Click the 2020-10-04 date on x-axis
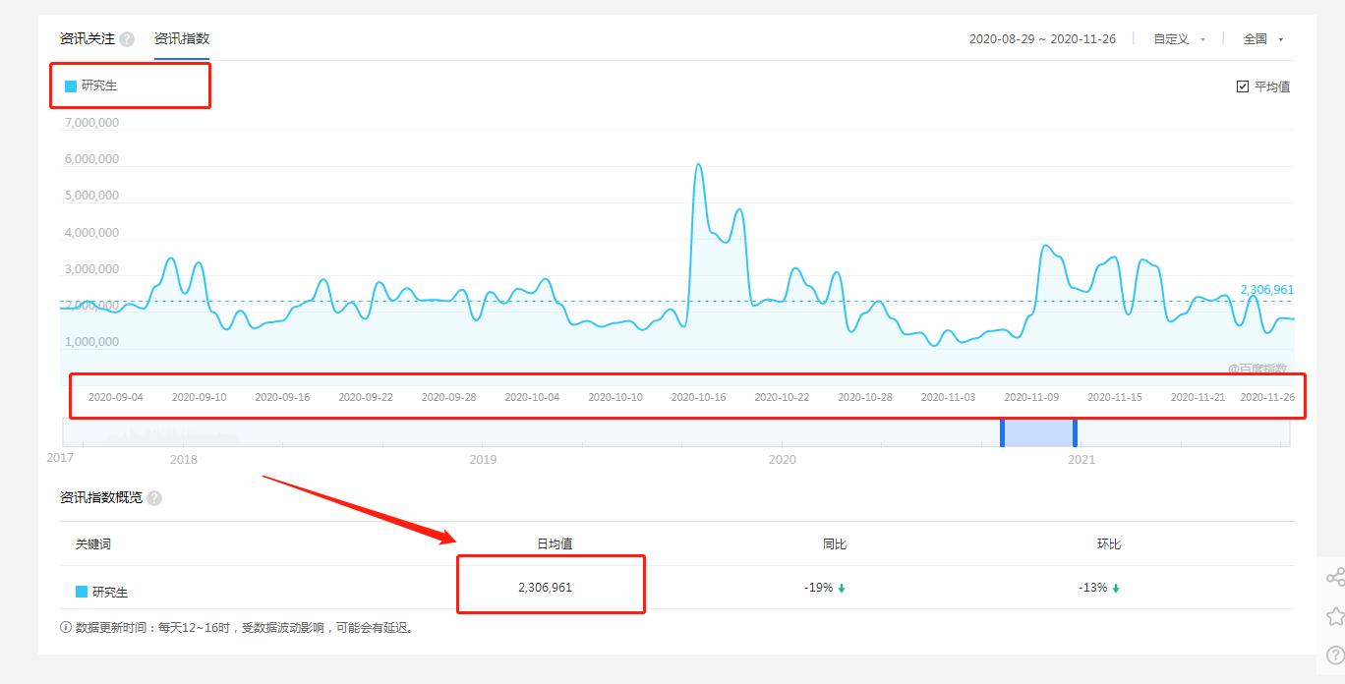Image resolution: width=1345 pixels, height=684 pixels. click(532, 397)
